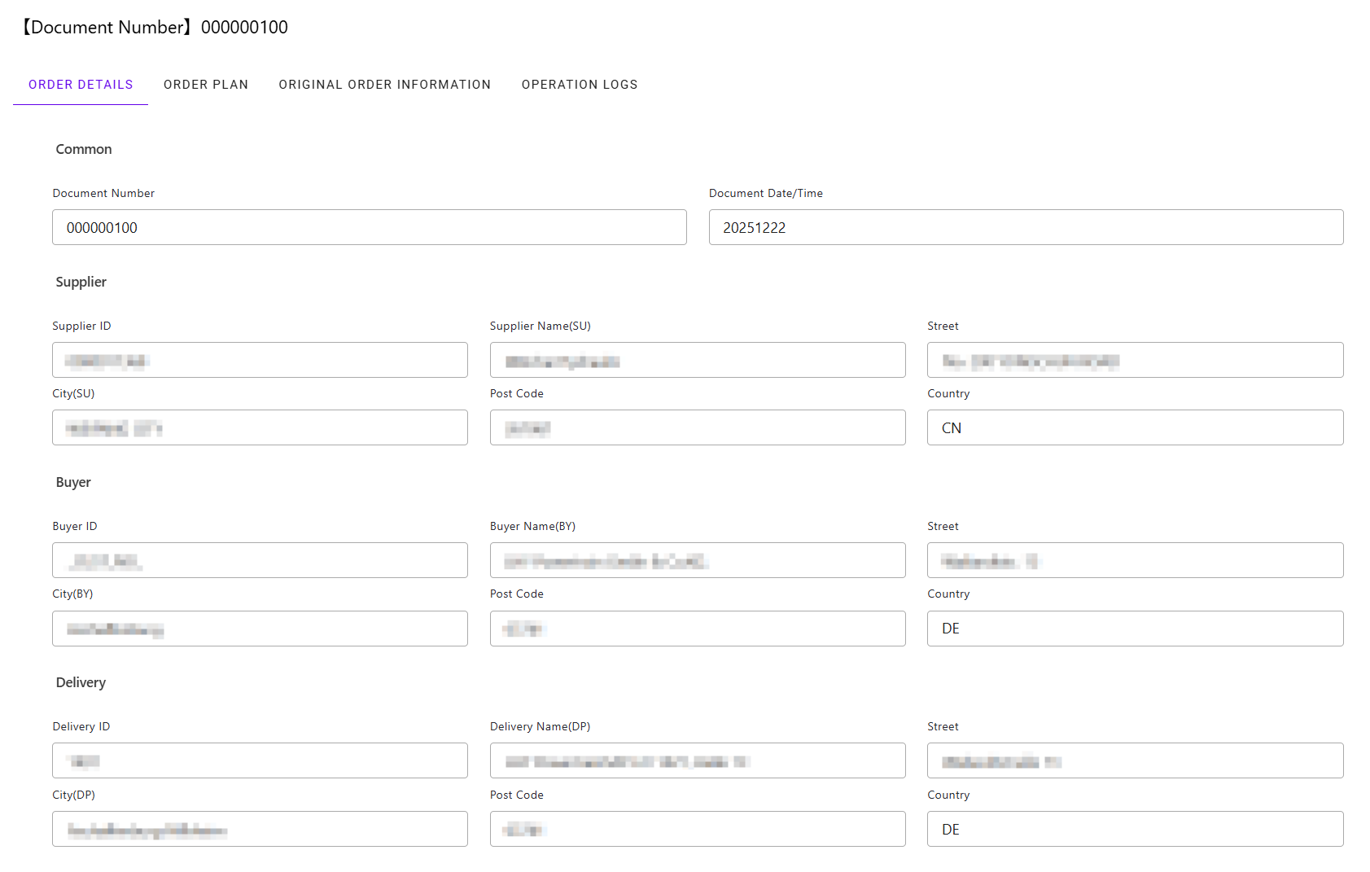The image size is (1370, 872).
Task: Click the Document Number input field
Action: tap(369, 227)
